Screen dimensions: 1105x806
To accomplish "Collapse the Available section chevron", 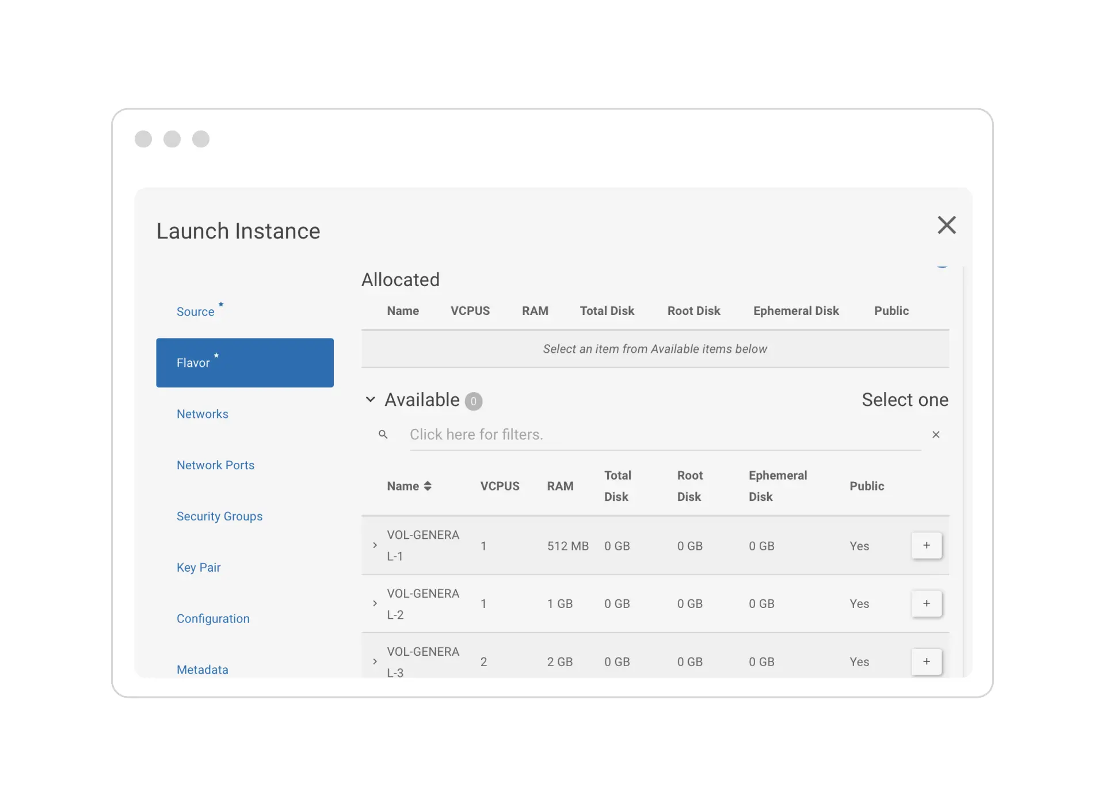I will (x=371, y=400).
